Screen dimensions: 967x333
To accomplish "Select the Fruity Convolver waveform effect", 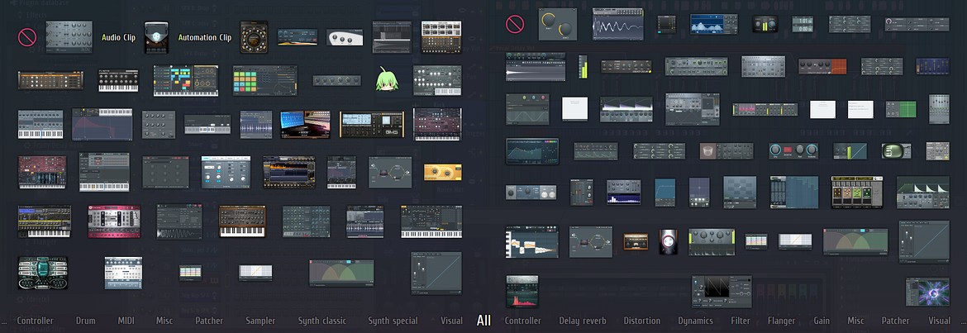I will pos(536,66).
